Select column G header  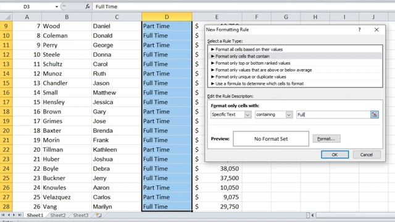(x=286, y=17)
